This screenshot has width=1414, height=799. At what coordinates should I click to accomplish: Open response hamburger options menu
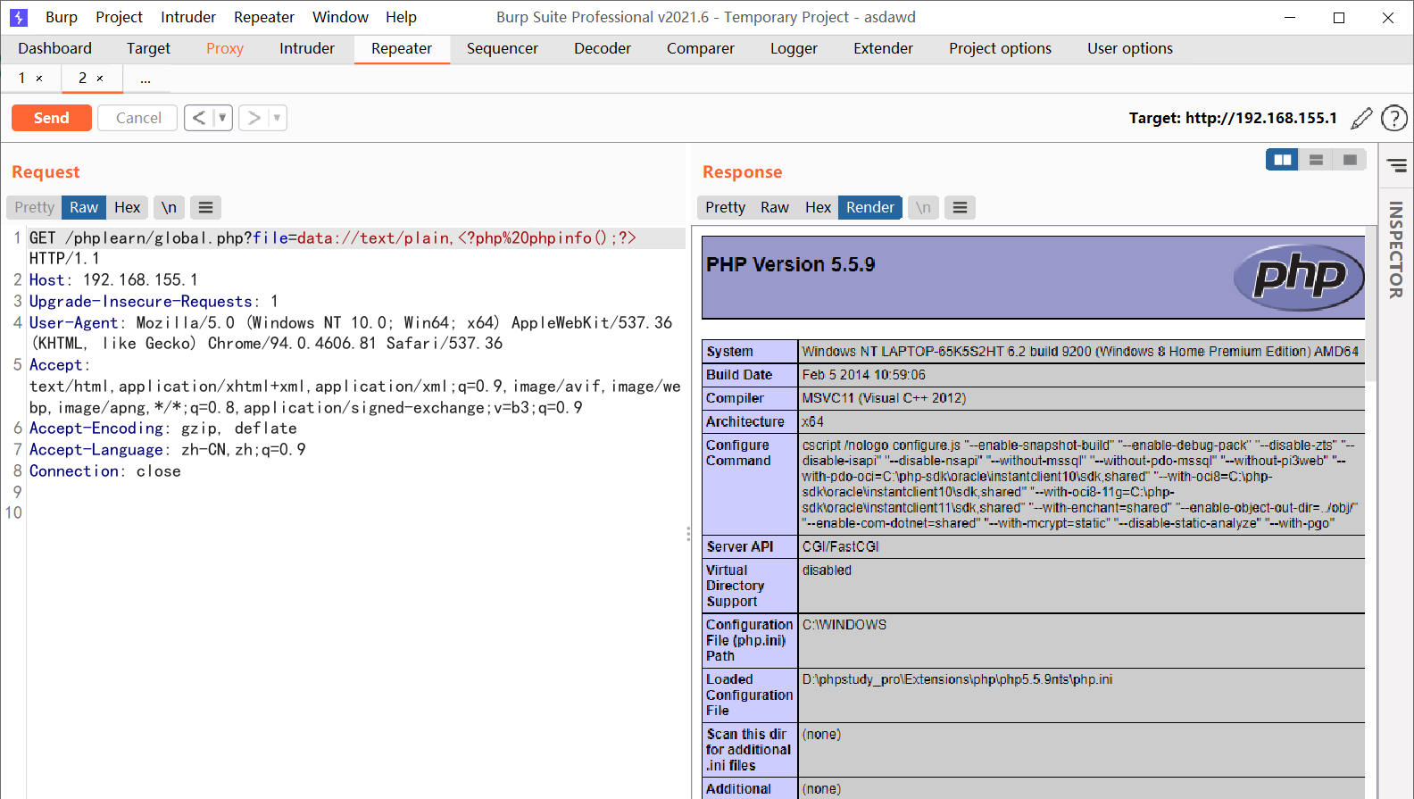point(960,207)
